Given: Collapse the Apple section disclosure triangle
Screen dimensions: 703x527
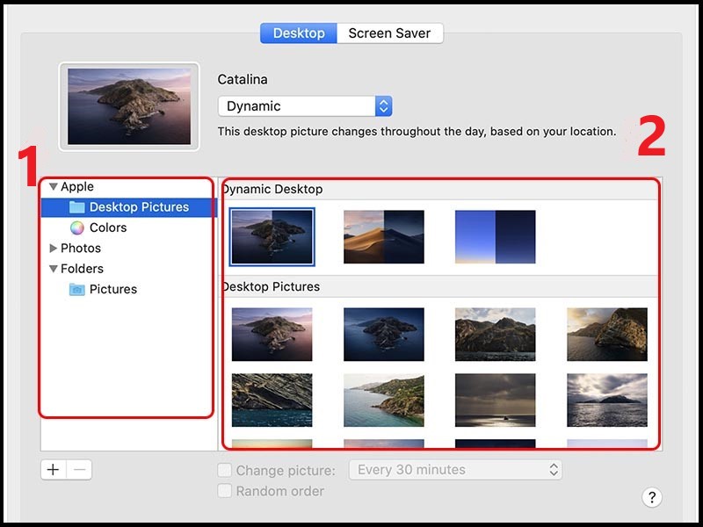Looking at the screenshot, I should pyautogui.click(x=54, y=186).
